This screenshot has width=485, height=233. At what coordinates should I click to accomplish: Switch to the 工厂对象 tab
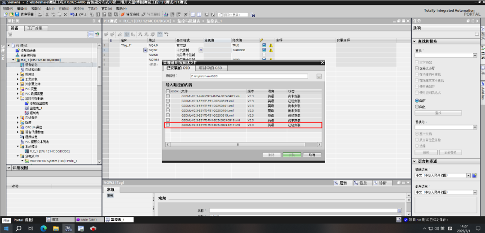pos(35,28)
